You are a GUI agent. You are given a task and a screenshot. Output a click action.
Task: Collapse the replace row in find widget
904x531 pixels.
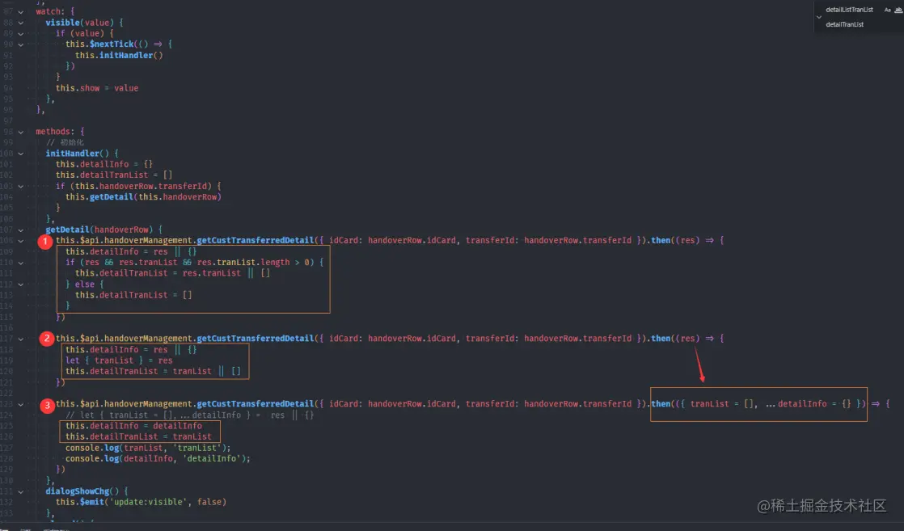tap(818, 17)
